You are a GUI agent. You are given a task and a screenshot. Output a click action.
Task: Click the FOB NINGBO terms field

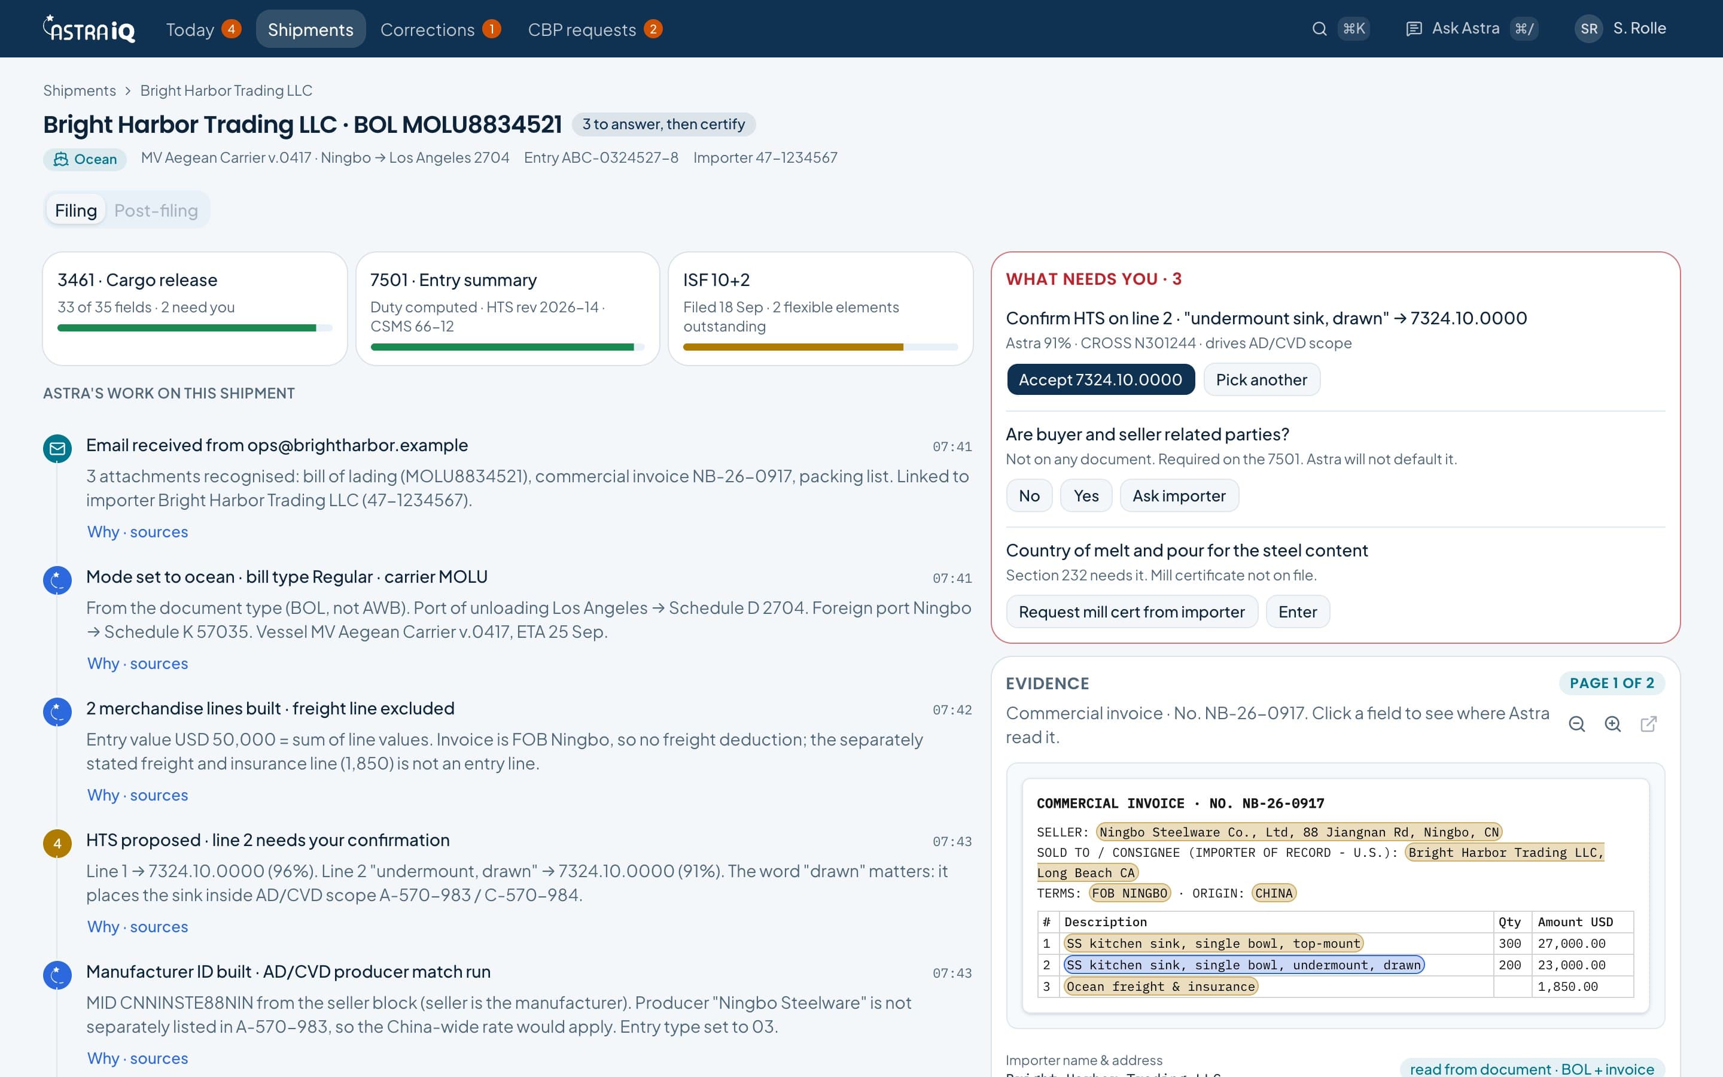pyautogui.click(x=1129, y=893)
